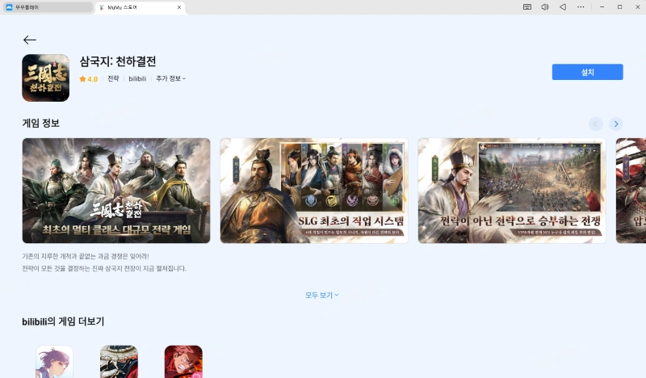Open the keyboard mapping icon in title bar

[x=527, y=7]
